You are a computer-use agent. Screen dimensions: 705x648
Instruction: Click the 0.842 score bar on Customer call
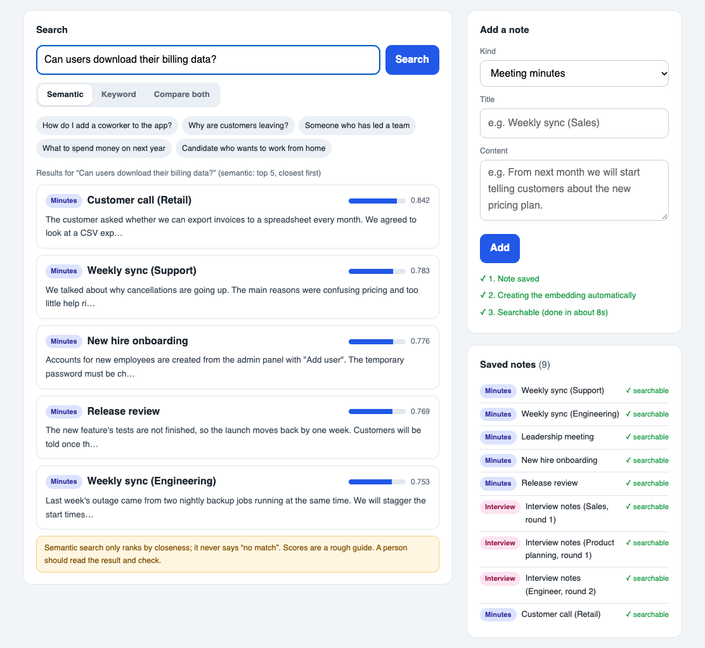(x=377, y=201)
